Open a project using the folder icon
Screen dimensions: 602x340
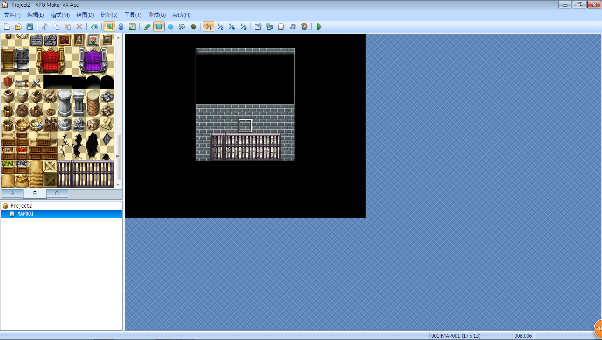click(18, 27)
